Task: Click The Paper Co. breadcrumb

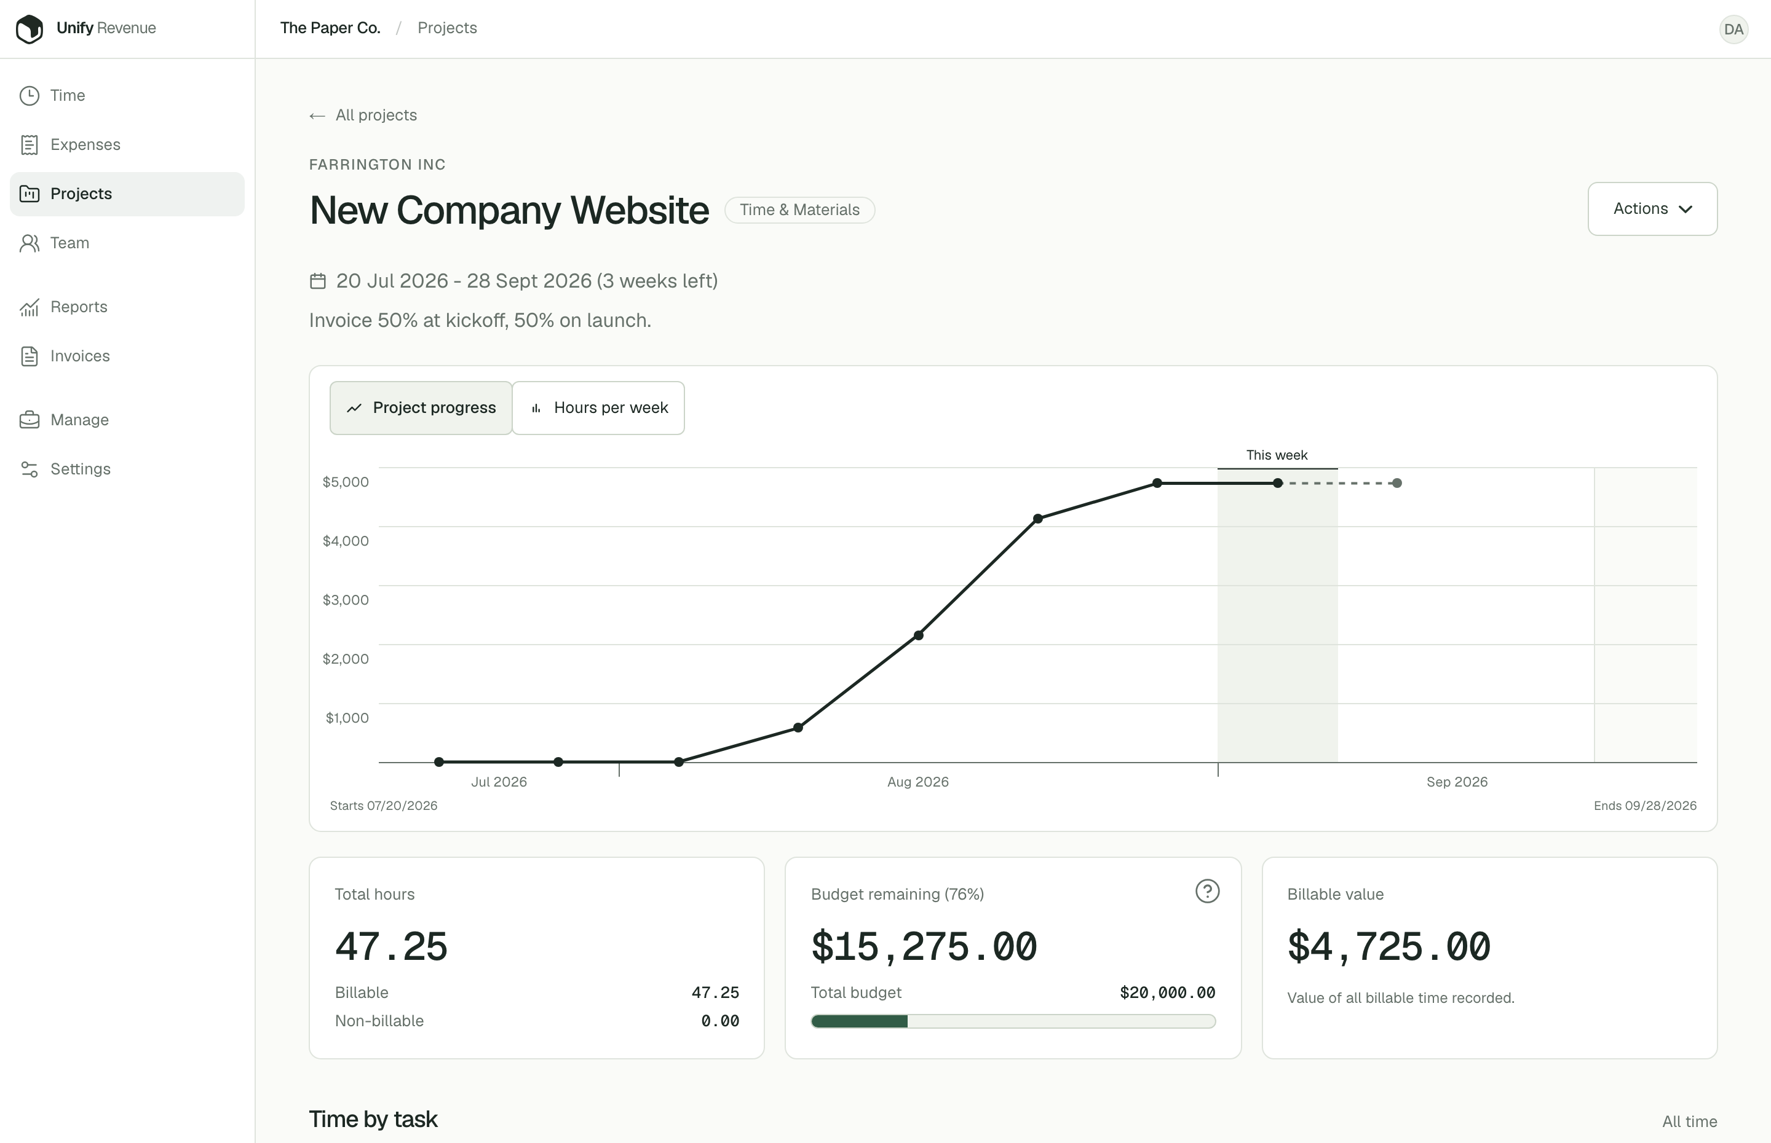Action: 330,28
